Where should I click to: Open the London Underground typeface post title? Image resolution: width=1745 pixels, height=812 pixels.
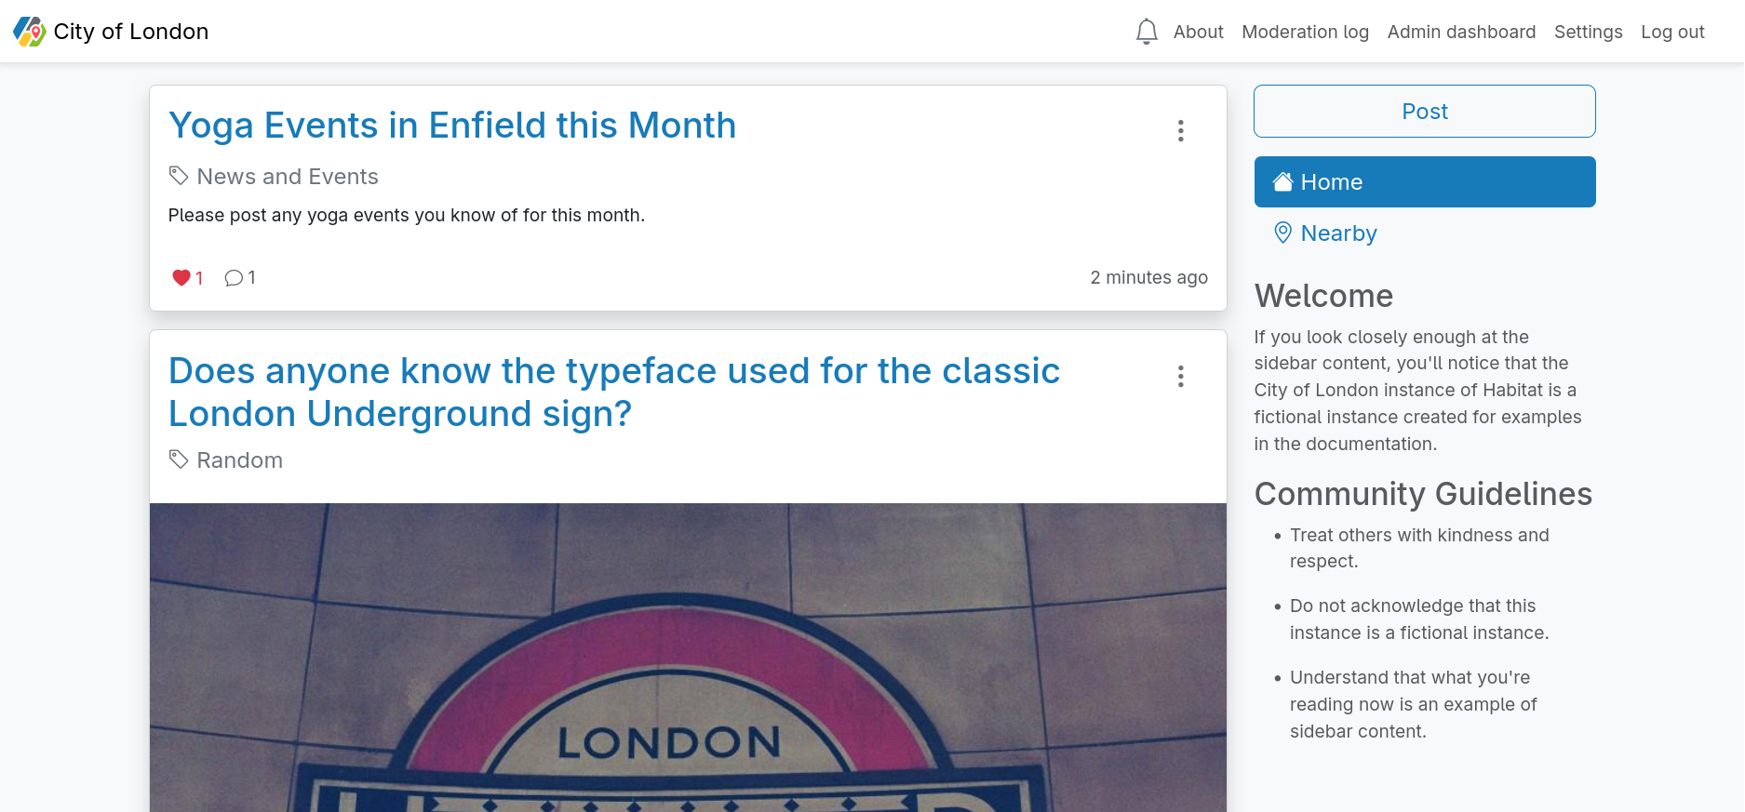click(613, 392)
